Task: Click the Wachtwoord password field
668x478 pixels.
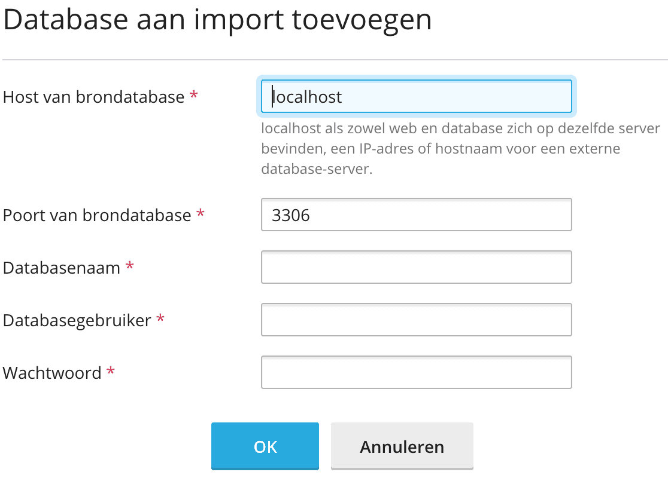Action: point(416,372)
